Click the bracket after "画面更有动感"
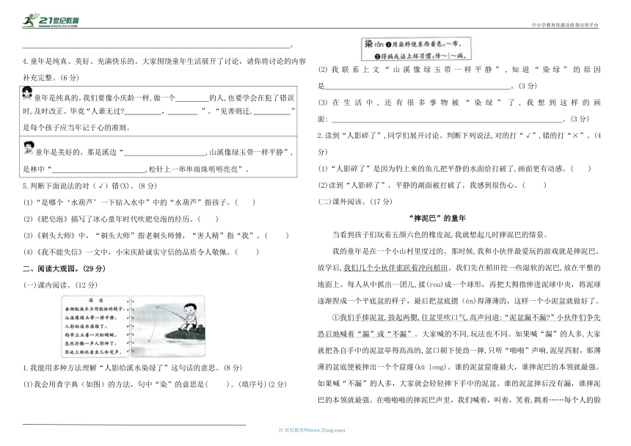Screen dimensions: 631x446 pyautogui.click(x=580, y=169)
